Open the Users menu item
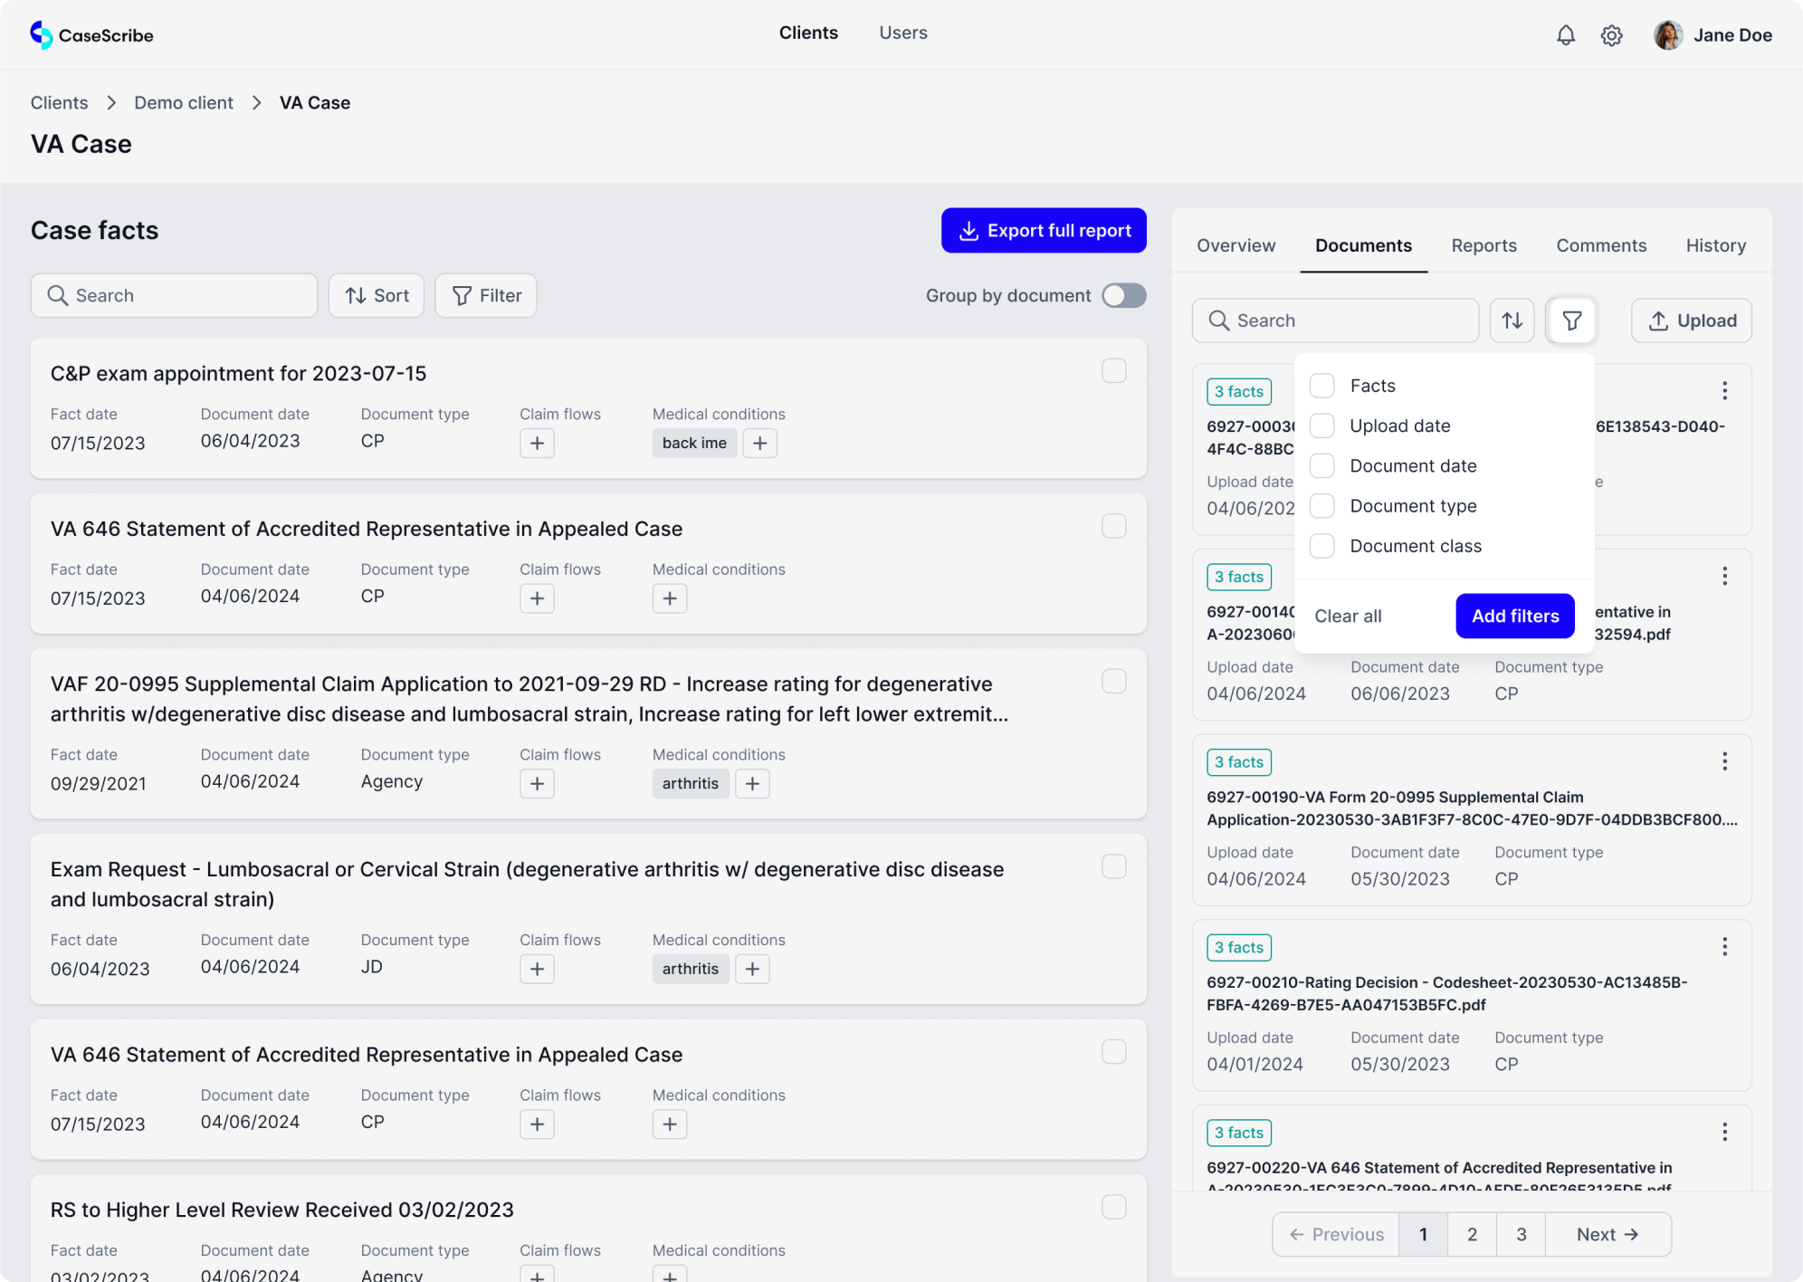This screenshot has width=1803, height=1282. (x=902, y=33)
